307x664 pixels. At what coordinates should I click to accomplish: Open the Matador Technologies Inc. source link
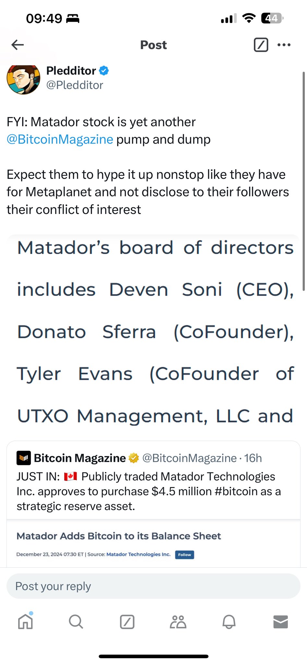138,554
